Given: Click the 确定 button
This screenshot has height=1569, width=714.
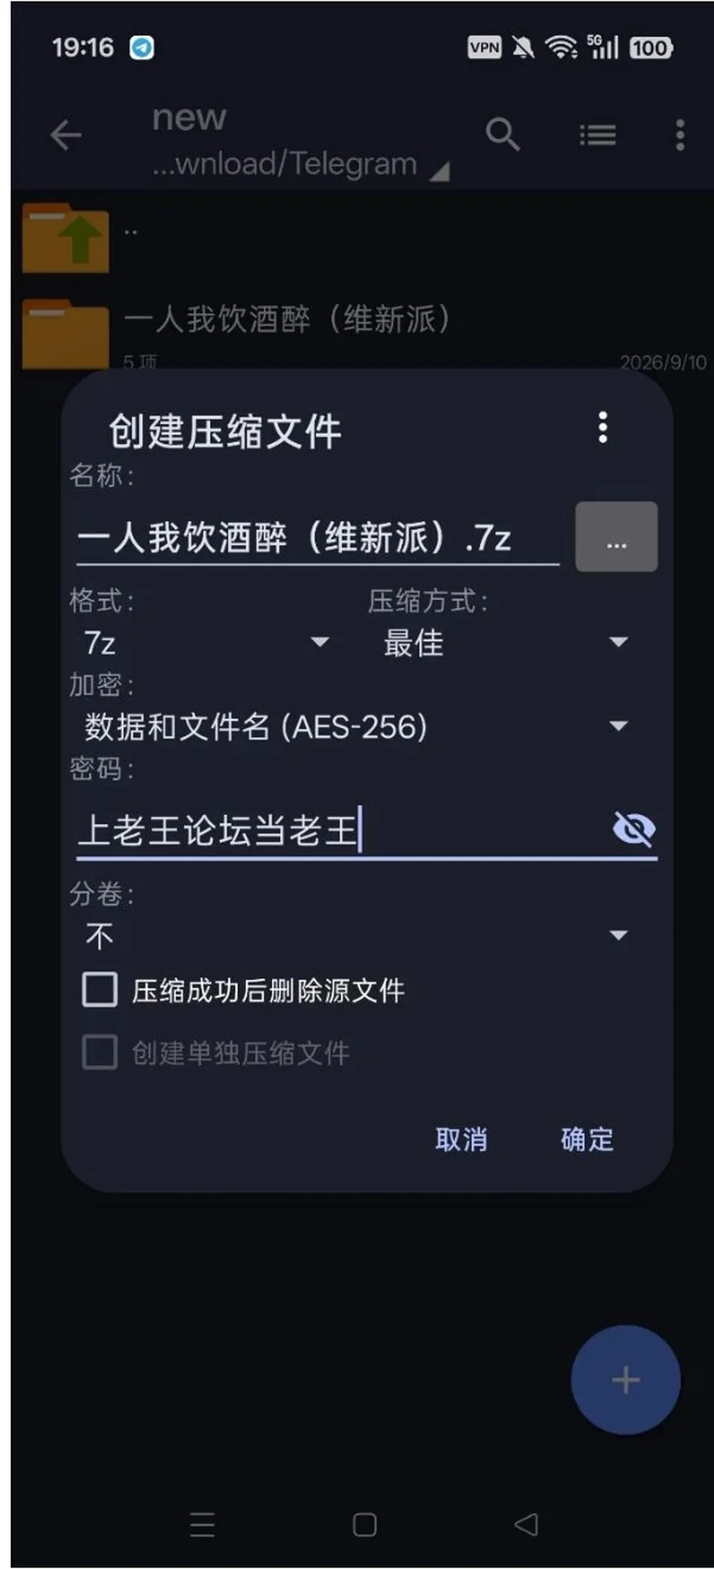Looking at the screenshot, I should [x=587, y=1138].
